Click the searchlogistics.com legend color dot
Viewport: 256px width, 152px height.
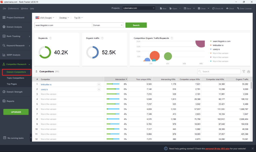point(211,41)
